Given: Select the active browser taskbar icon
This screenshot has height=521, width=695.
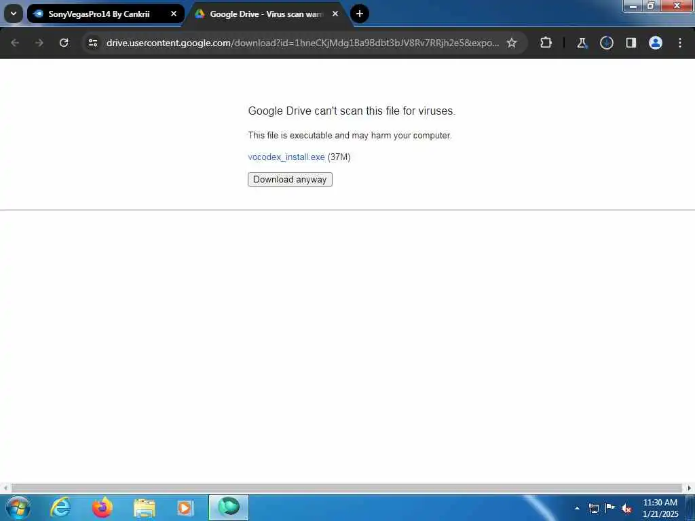Looking at the screenshot, I should pyautogui.click(x=229, y=507).
